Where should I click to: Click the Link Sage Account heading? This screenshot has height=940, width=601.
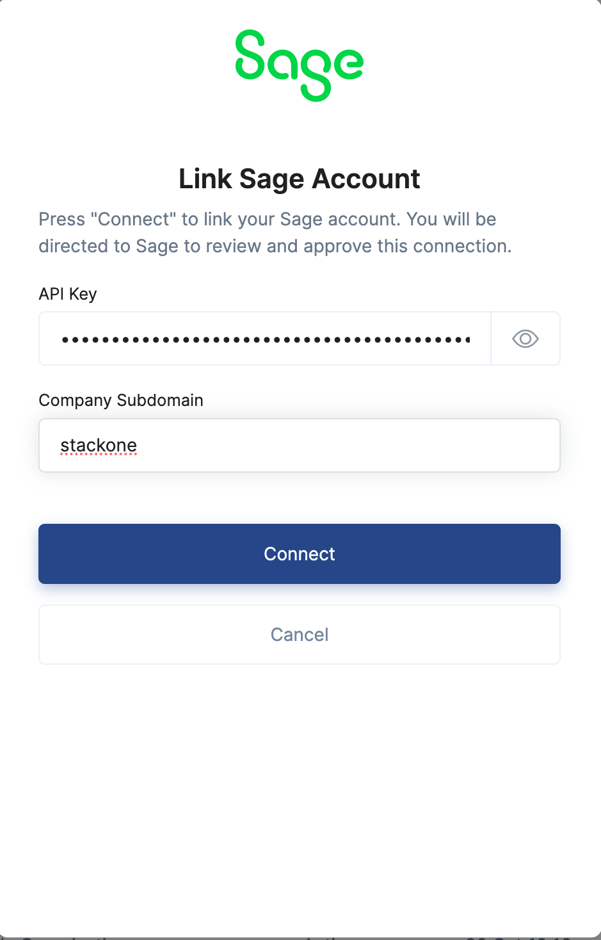[300, 179]
